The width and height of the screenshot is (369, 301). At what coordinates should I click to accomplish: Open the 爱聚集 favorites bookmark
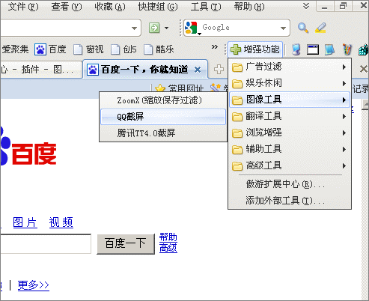pos(15,49)
